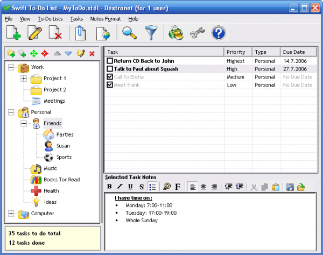Toggle bold in the notes toolbar
Screen dimensions: 323x255
[x=109, y=187]
